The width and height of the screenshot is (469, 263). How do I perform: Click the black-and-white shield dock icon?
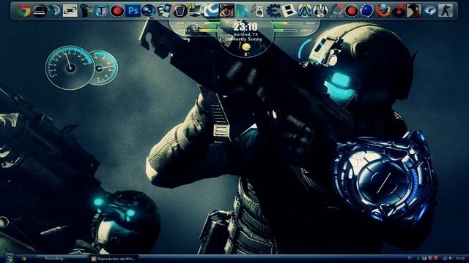coord(320,11)
